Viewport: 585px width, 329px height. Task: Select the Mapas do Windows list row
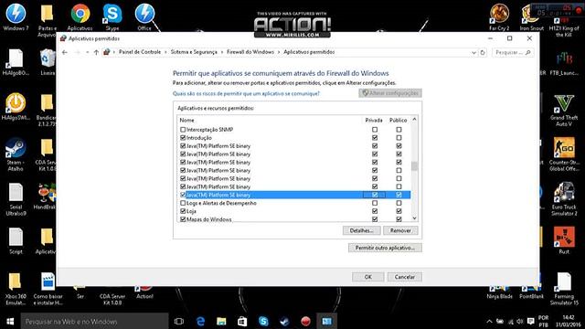pos(293,219)
